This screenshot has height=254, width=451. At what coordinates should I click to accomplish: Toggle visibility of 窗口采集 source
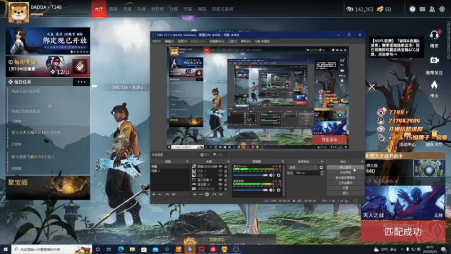(x=220, y=180)
